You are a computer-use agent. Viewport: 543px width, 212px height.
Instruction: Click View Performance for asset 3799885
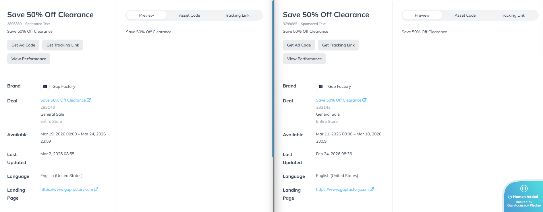pyautogui.click(x=304, y=59)
